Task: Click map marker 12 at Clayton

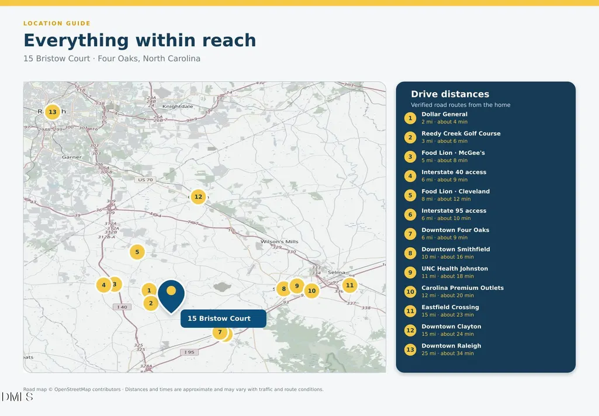Action: (198, 197)
